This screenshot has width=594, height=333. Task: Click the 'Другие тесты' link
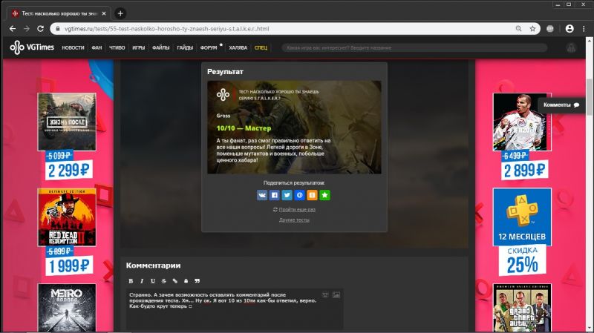tap(294, 220)
